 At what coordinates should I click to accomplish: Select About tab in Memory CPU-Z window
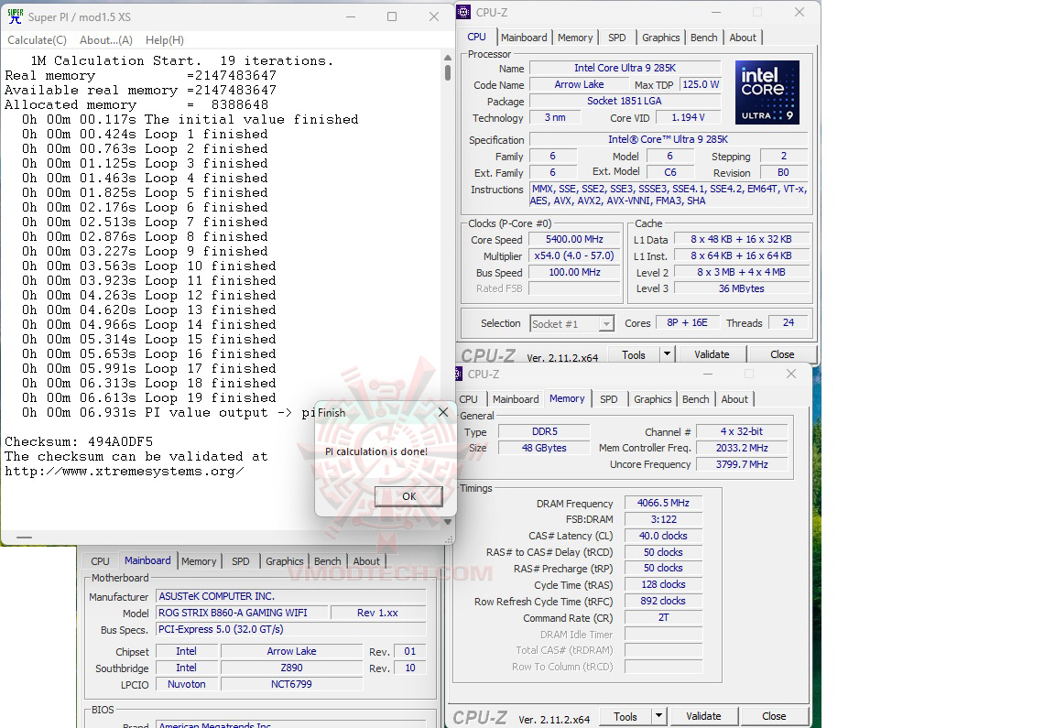tap(734, 399)
